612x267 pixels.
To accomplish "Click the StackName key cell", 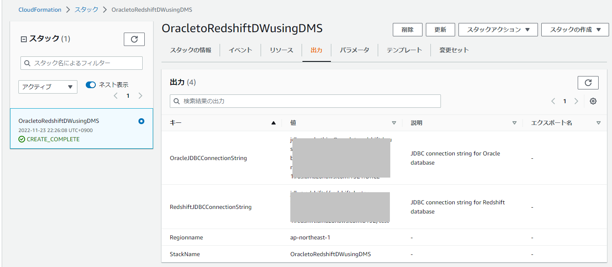I will pos(185,254).
